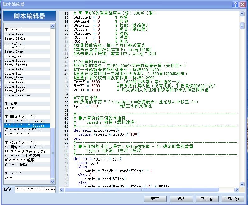The height and width of the screenshot is (205, 248).
Task: Click code pane scroll down arrow
Action: pyautogui.click(x=242, y=184)
